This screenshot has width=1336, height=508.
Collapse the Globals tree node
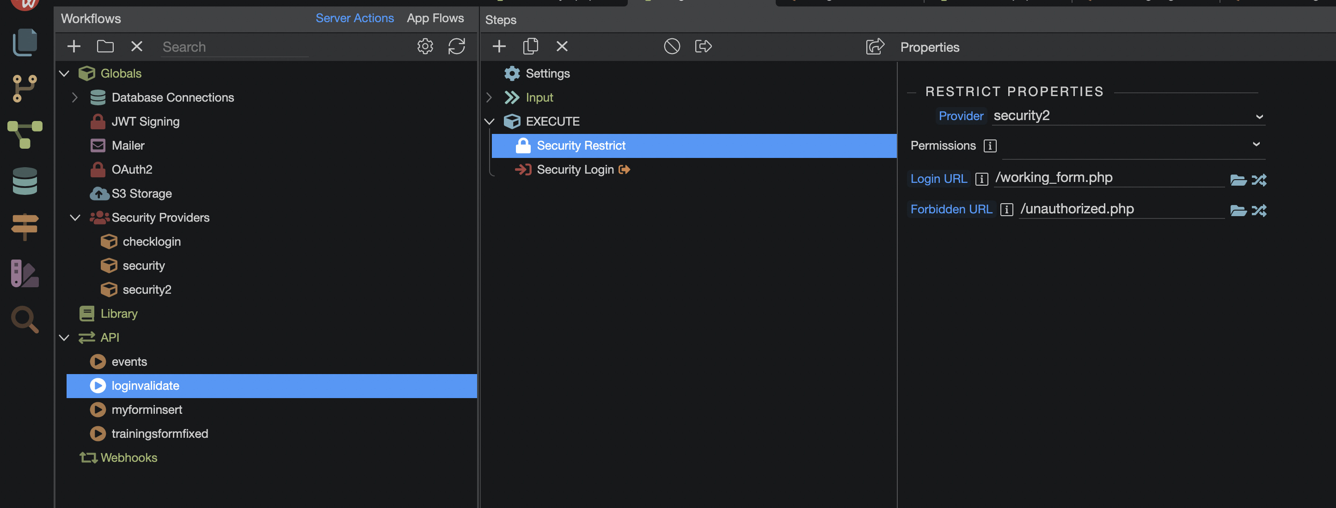pyautogui.click(x=64, y=73)
